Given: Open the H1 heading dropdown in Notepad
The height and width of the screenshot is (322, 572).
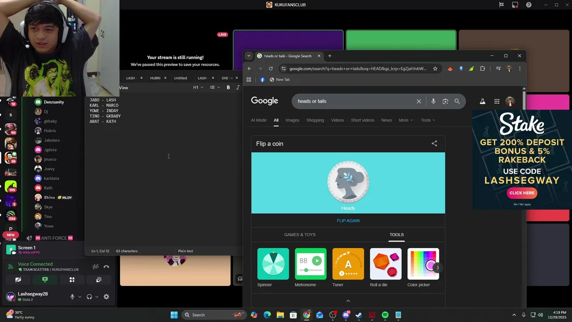Looking at the screenshot, I should point(198,88).
